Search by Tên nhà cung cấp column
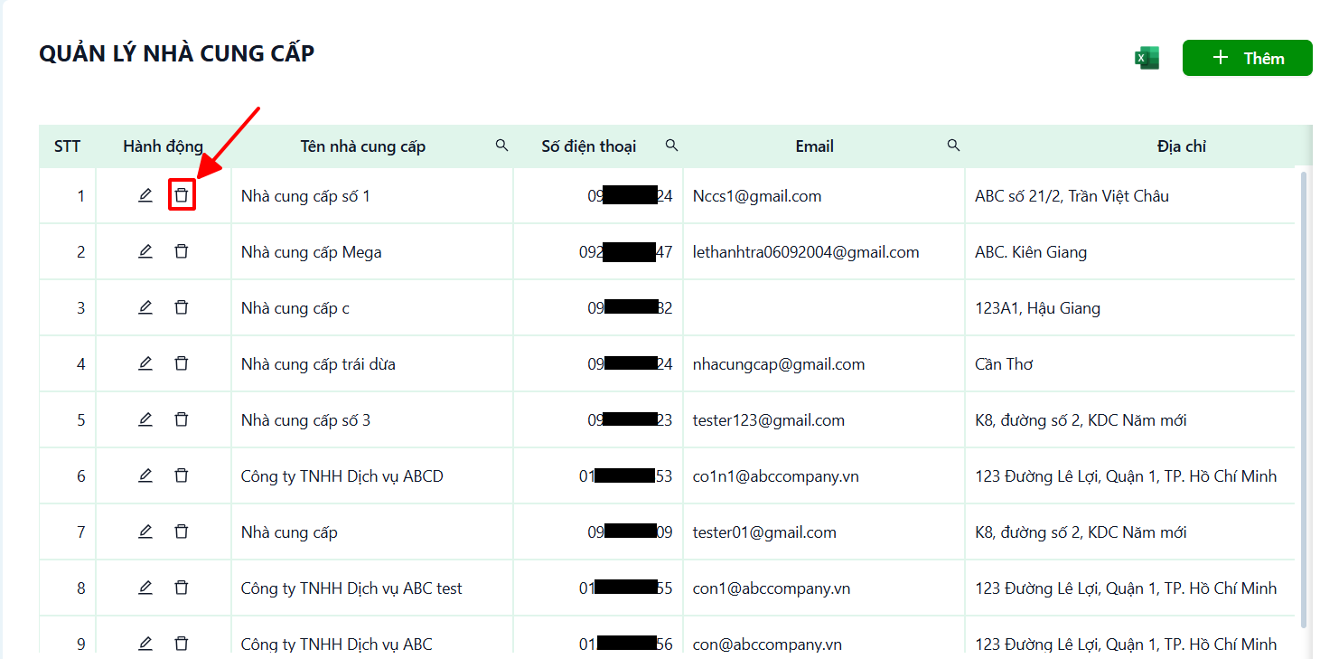The width and height of the screenshot is (1320, 668). pyautogui.click(x=502, y=146)
